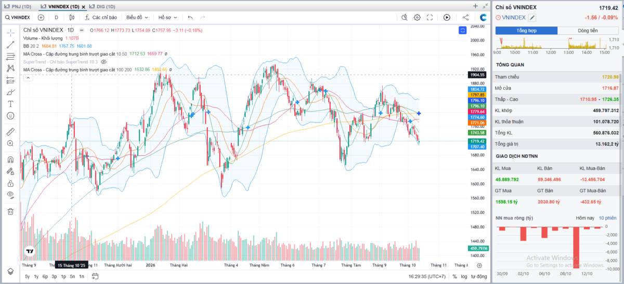Hide all drawings with eye icon

tap(10, 195)
